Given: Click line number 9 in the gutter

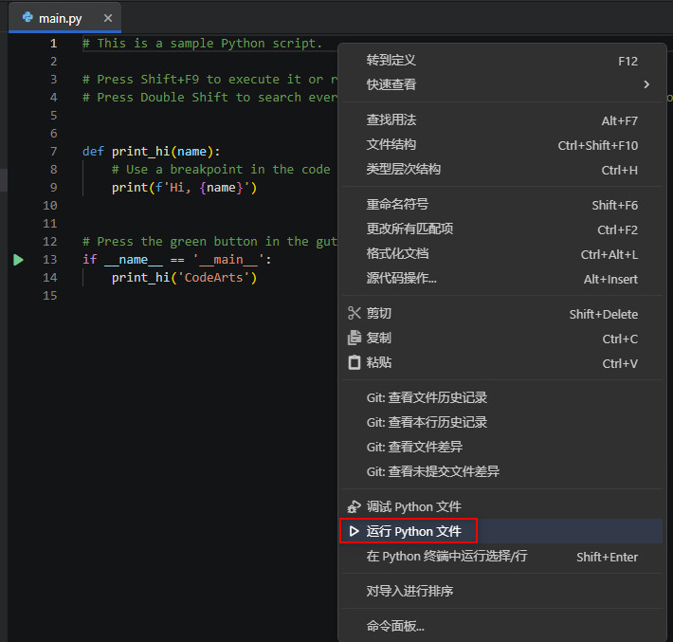Looking at the screenshot, I should tap(51, 188).
